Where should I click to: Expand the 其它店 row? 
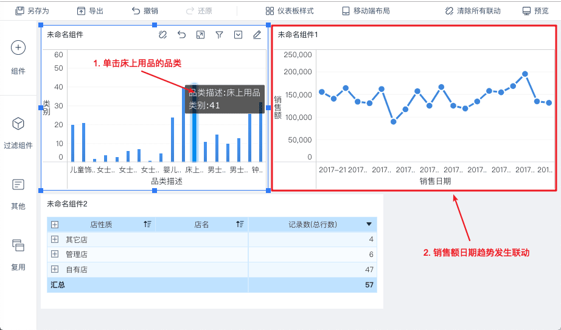pos(55,239)
